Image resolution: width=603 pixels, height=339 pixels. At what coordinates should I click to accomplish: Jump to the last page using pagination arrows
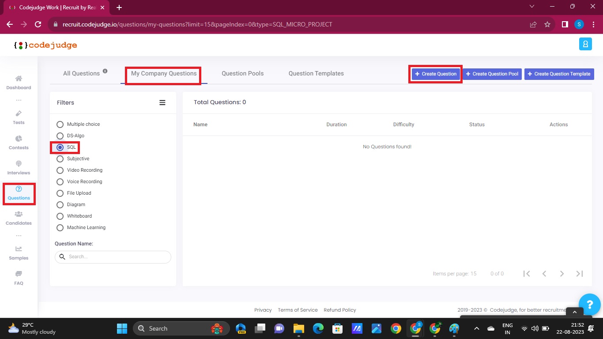(579, 274)
